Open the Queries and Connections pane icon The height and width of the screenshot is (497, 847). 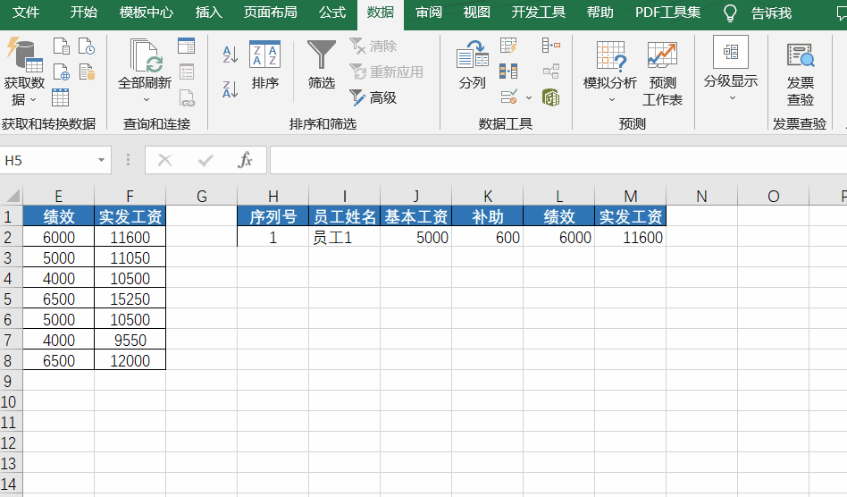(x=187, y=46)
